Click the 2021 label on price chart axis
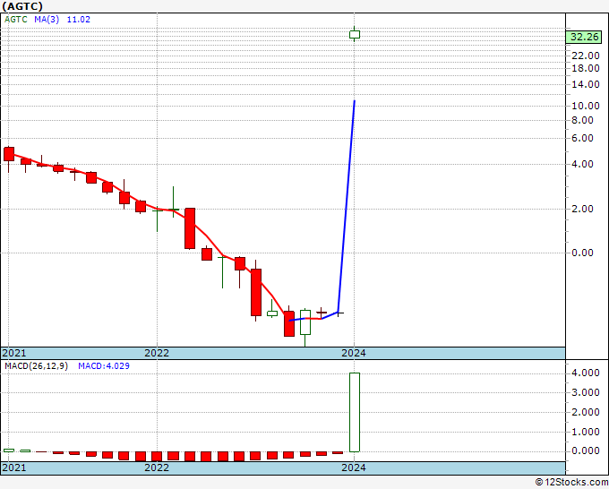This screenshot has height=489, width=609. click(14, 353)
